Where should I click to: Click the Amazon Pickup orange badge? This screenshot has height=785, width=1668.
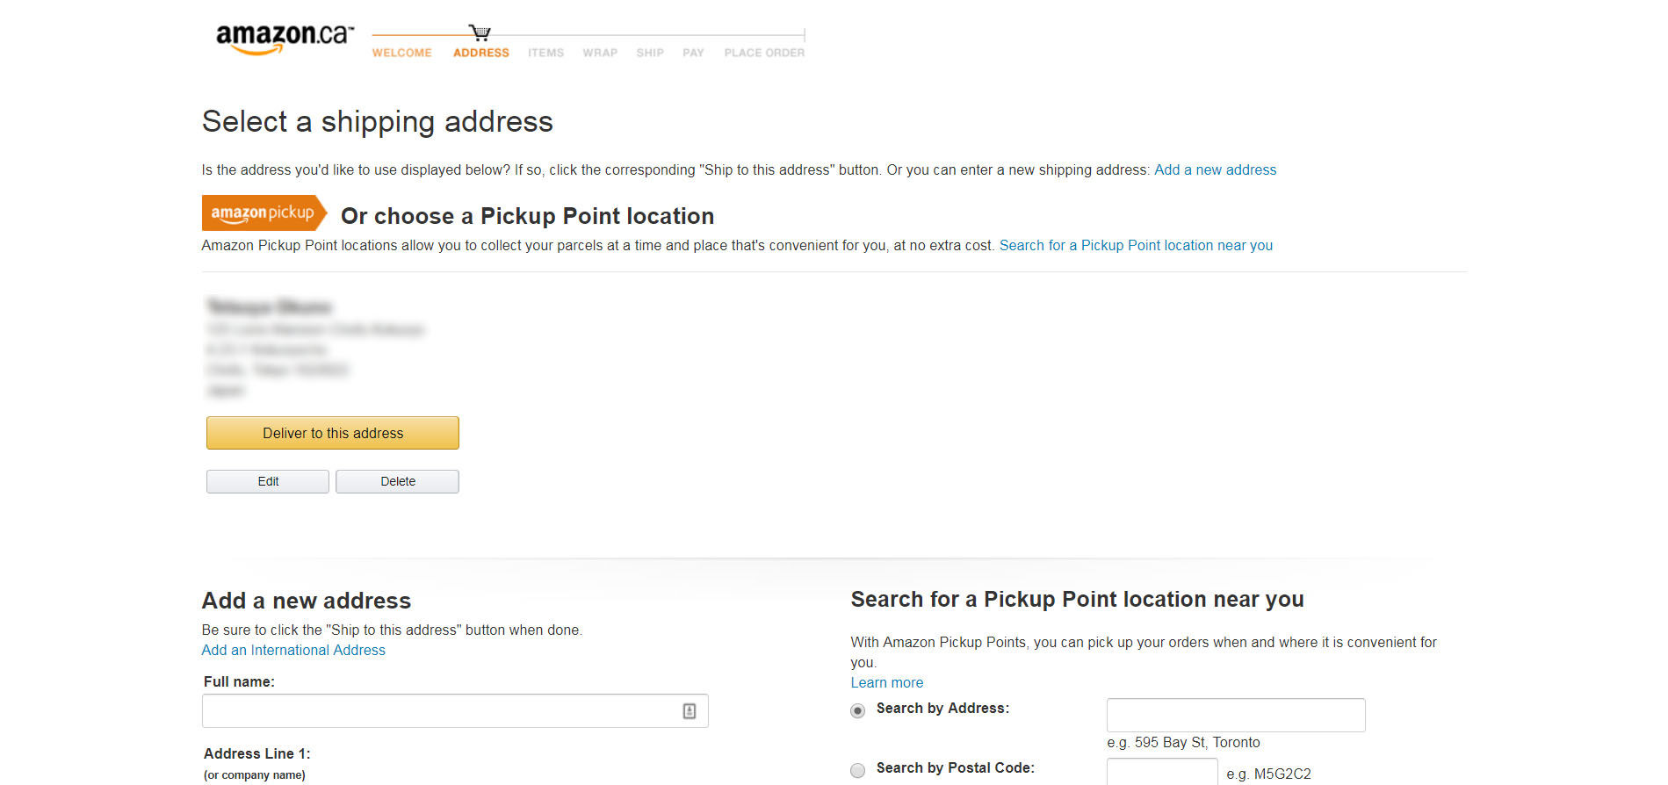tap(264, 212)
